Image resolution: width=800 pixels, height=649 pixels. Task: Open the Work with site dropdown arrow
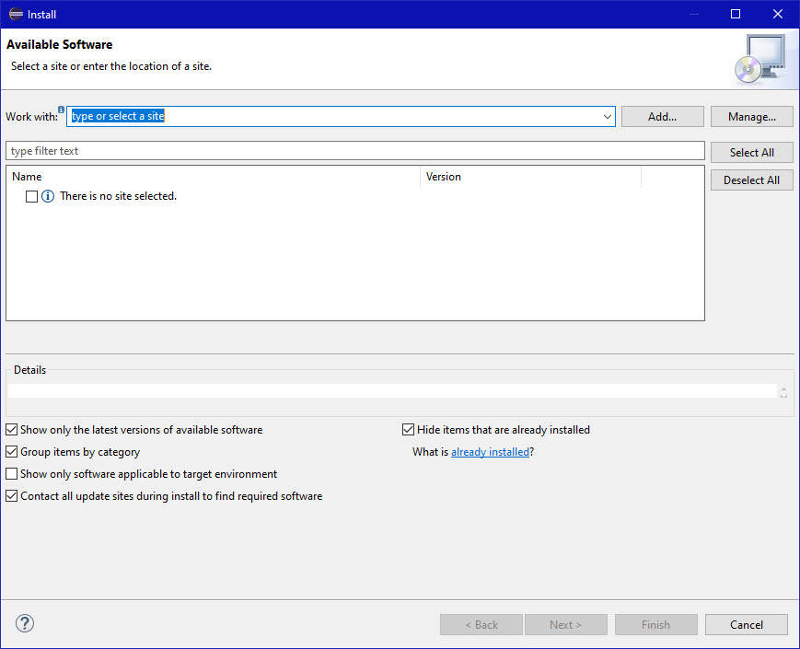(x=608, y=117)
